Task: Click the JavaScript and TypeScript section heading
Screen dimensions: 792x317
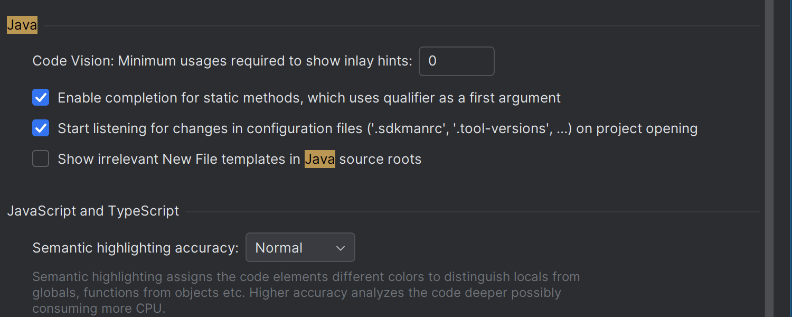Action: tap(93, 211)
